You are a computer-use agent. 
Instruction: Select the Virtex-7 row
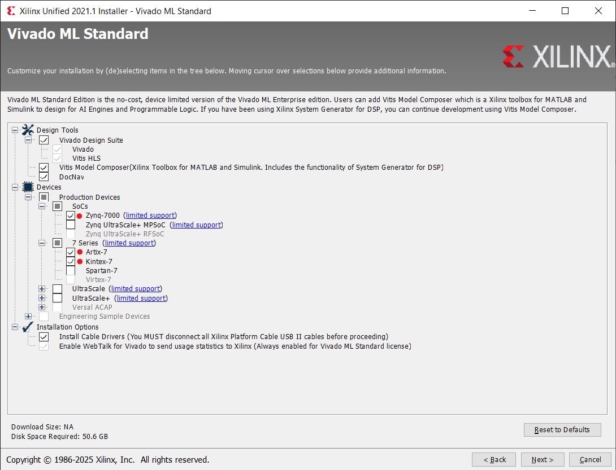[98, 280]
